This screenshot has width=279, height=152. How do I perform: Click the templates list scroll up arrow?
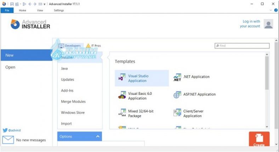[267, 54]
